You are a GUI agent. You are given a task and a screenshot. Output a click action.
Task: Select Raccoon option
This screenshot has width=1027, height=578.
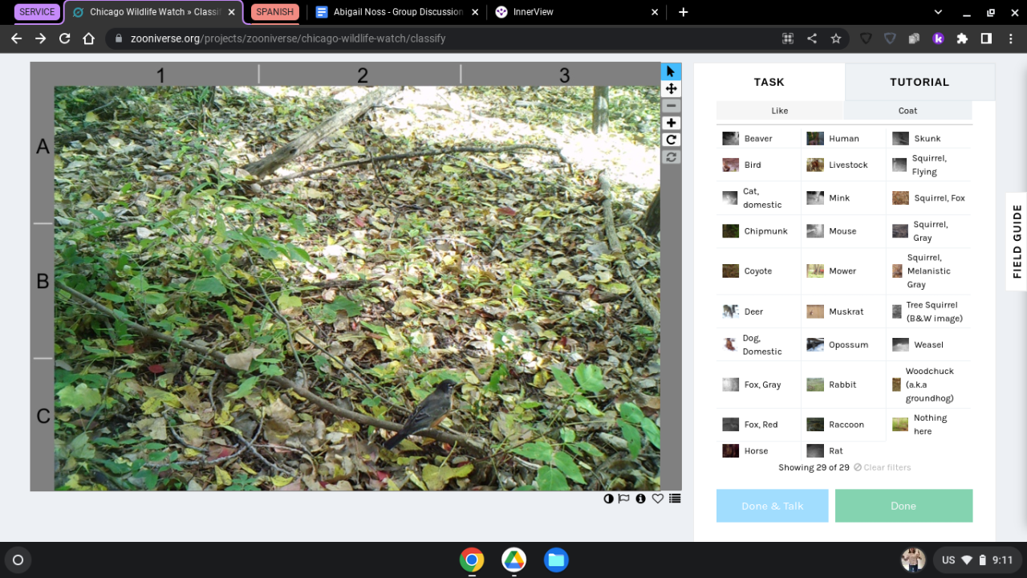click(x=843, y=425)
